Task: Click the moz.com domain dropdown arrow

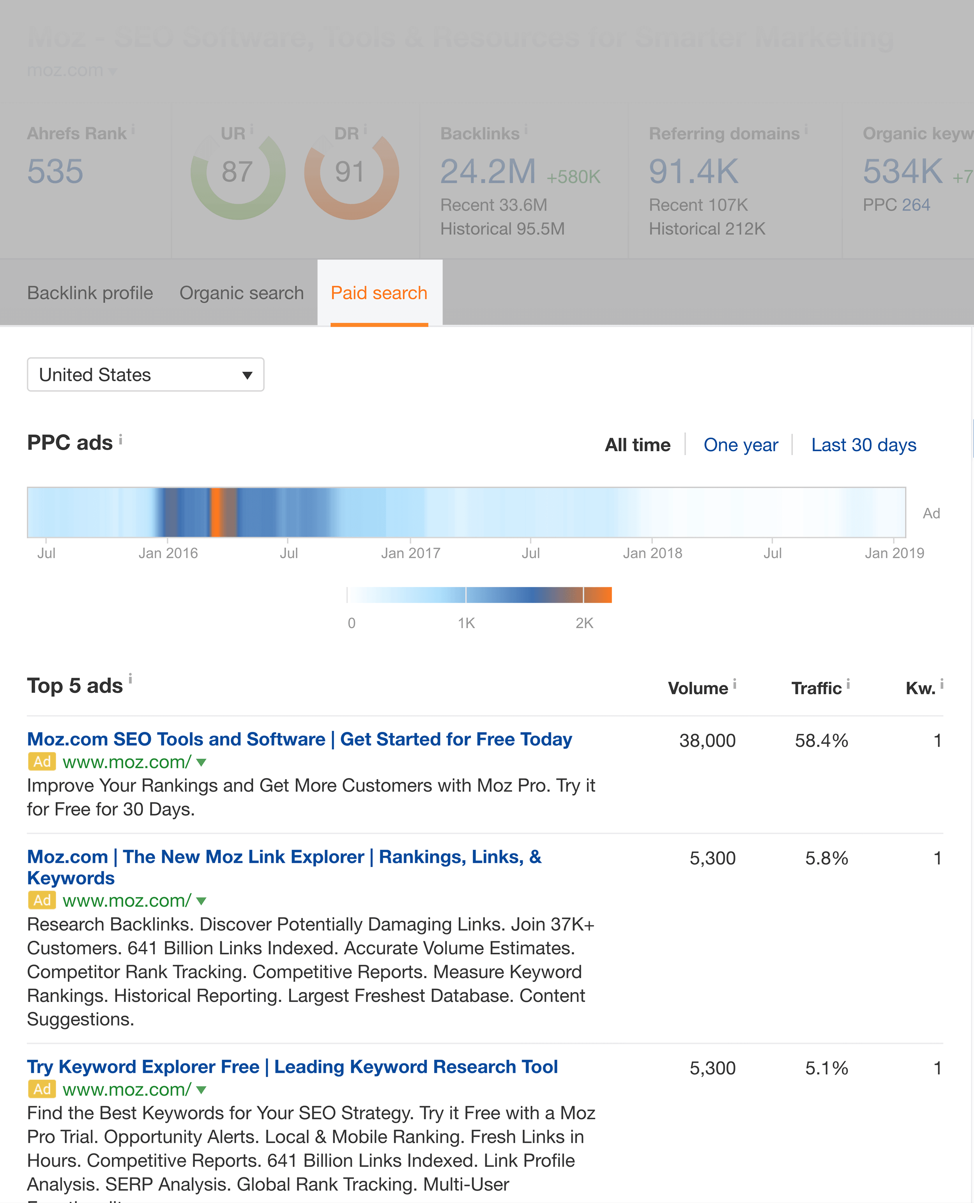Action: [113, 71]
